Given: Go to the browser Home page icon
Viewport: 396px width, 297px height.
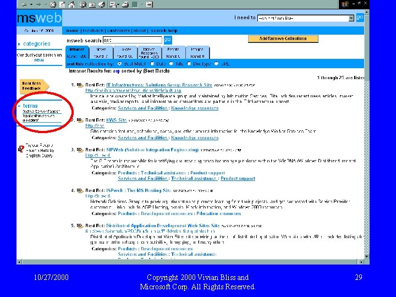Looking at the screenshot, I should click(x=71, y=4).
